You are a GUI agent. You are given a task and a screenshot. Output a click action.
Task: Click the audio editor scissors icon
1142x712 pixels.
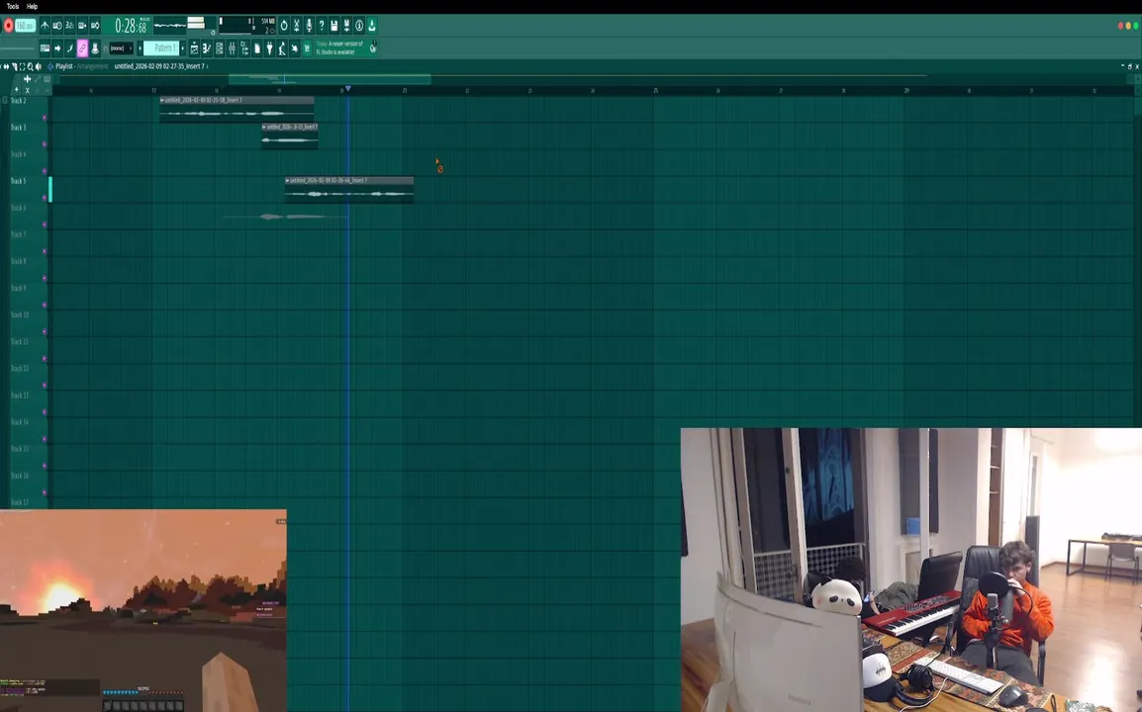coord(297,26)
